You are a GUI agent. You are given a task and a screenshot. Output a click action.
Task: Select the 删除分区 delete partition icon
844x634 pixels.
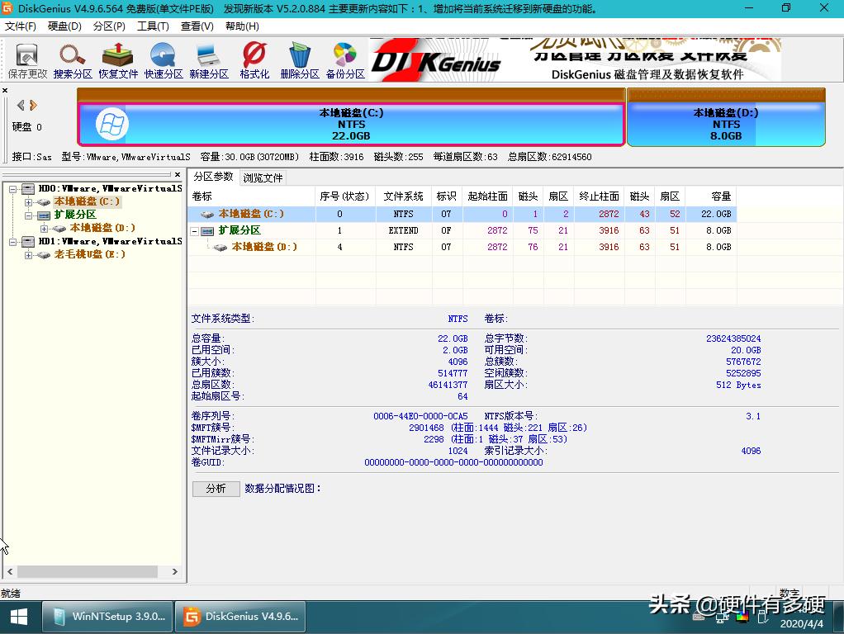coord(299,58)
